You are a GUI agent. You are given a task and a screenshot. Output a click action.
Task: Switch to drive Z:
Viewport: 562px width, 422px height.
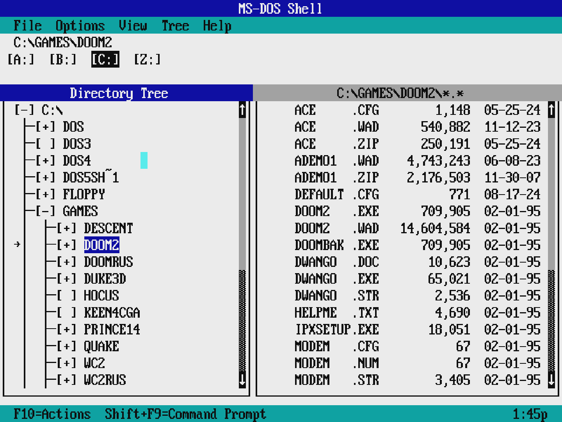[x=148, y=59]
